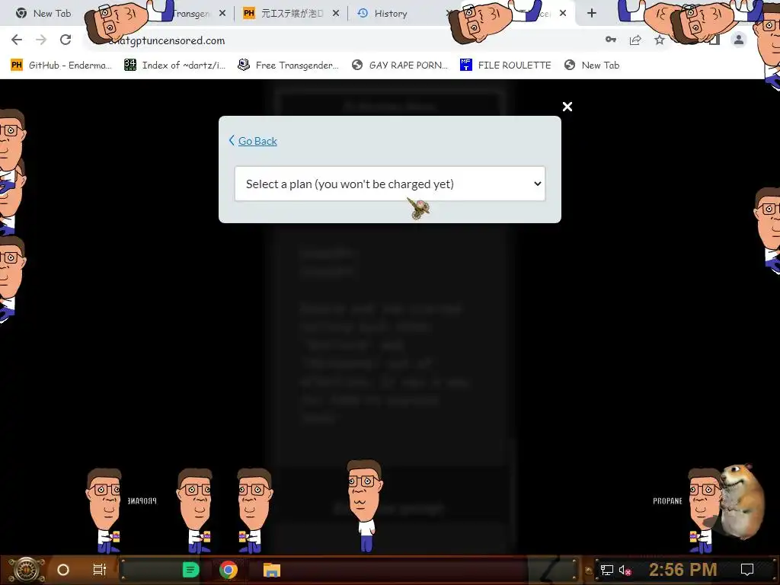Share this page via share icon
This screenshot has height=585, width=780.
(635, 40)
